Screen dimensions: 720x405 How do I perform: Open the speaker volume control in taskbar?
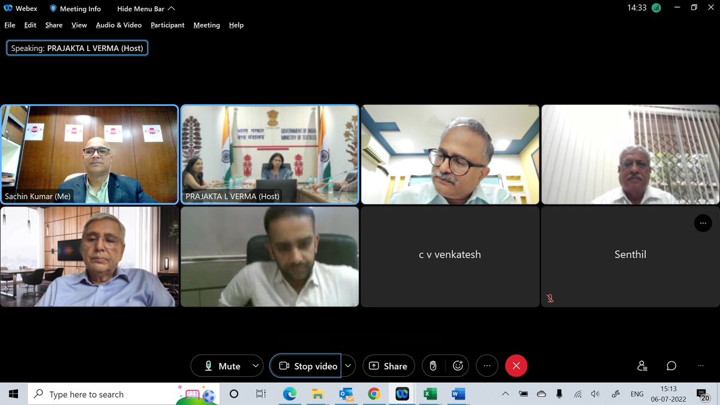(x=595, y=394)
